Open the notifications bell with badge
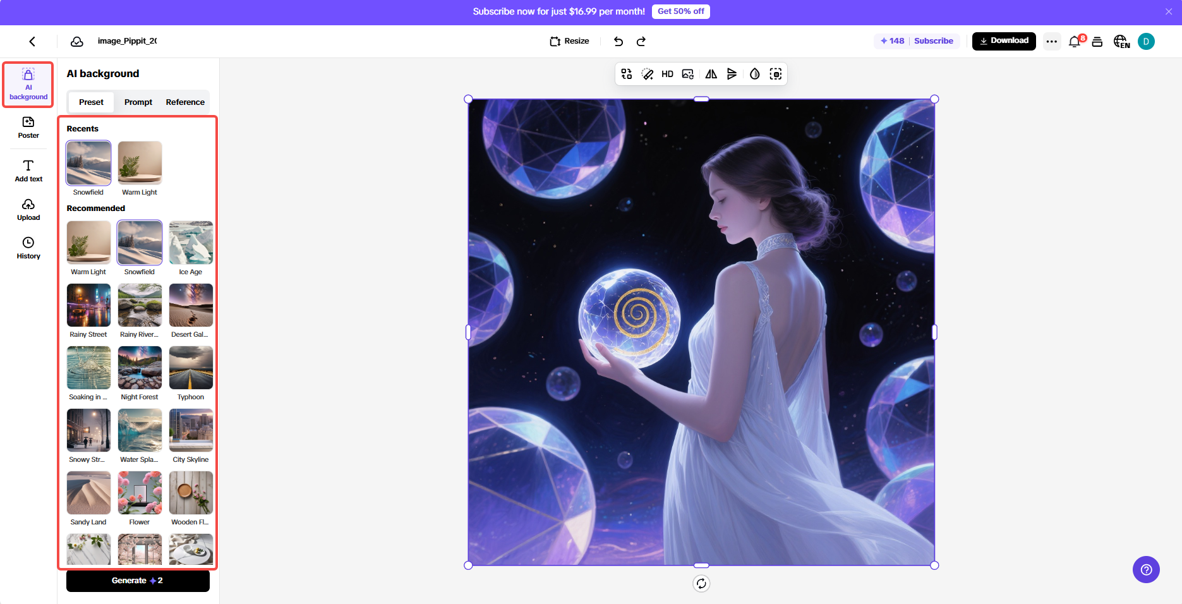The image size is (1182, 604). 1074,41
